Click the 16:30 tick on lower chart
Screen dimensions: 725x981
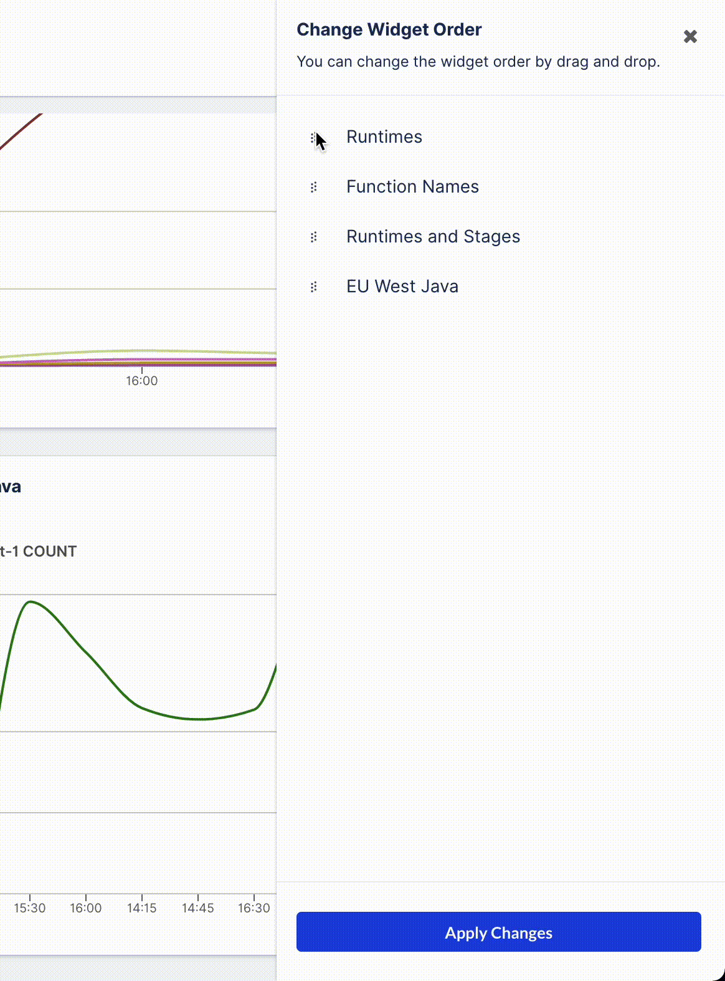(x=254, y=908)
